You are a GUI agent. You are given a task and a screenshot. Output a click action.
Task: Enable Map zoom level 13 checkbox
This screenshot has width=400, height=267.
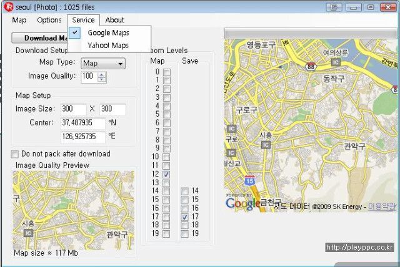(x=166, y=183)
